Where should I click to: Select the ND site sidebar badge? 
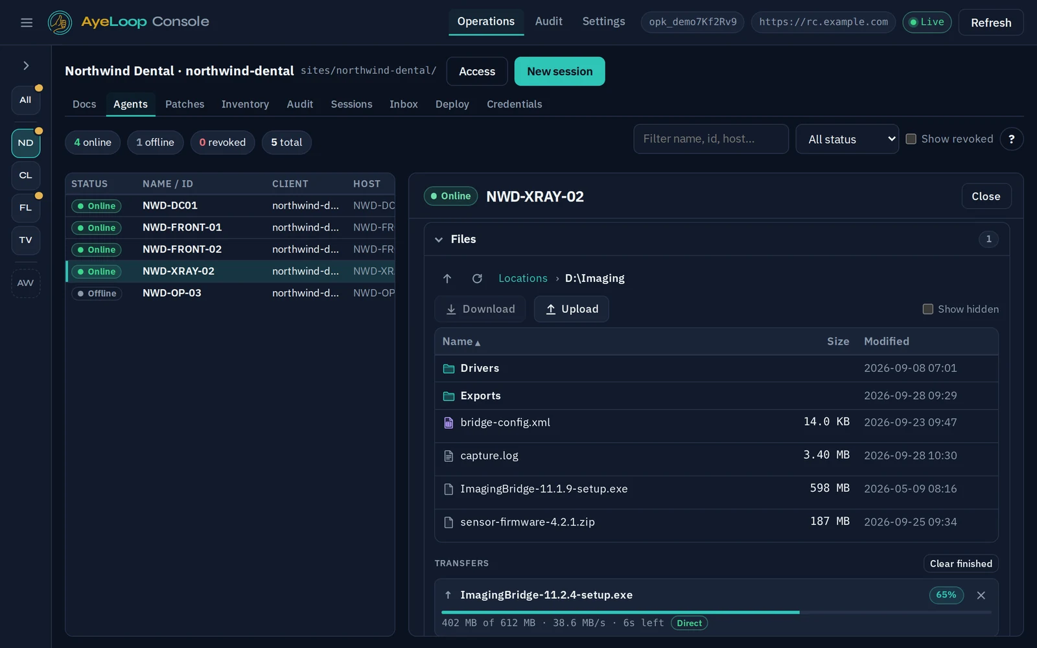pyautogui.click(x=26, y=143)
